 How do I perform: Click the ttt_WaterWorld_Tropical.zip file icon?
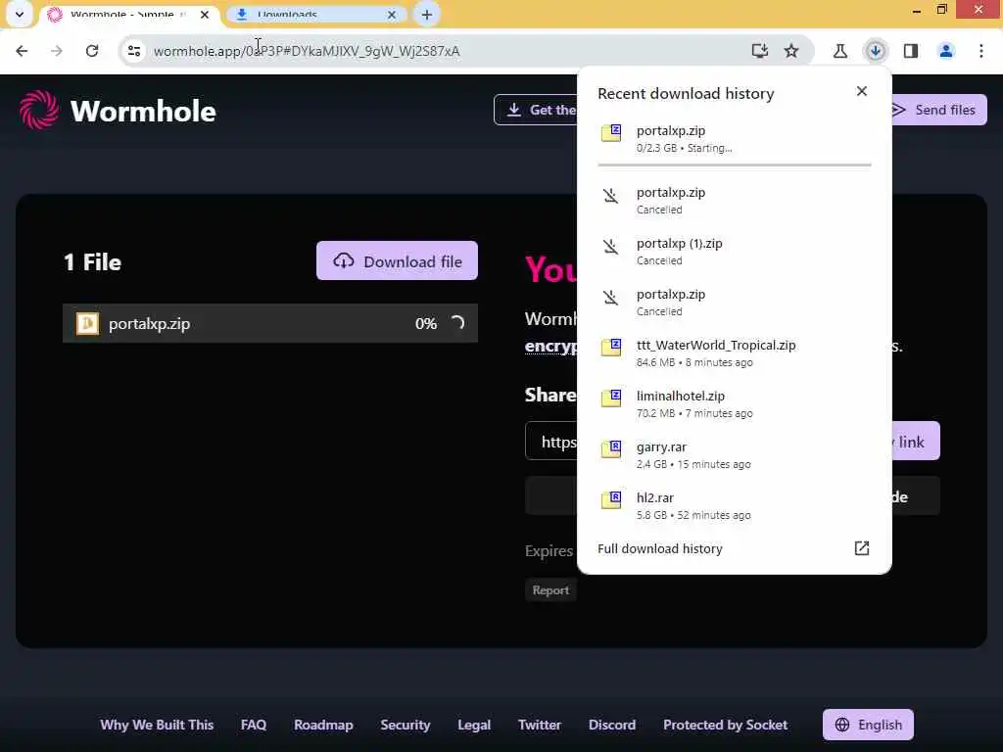pyautogui.click(x=611, y=348)
